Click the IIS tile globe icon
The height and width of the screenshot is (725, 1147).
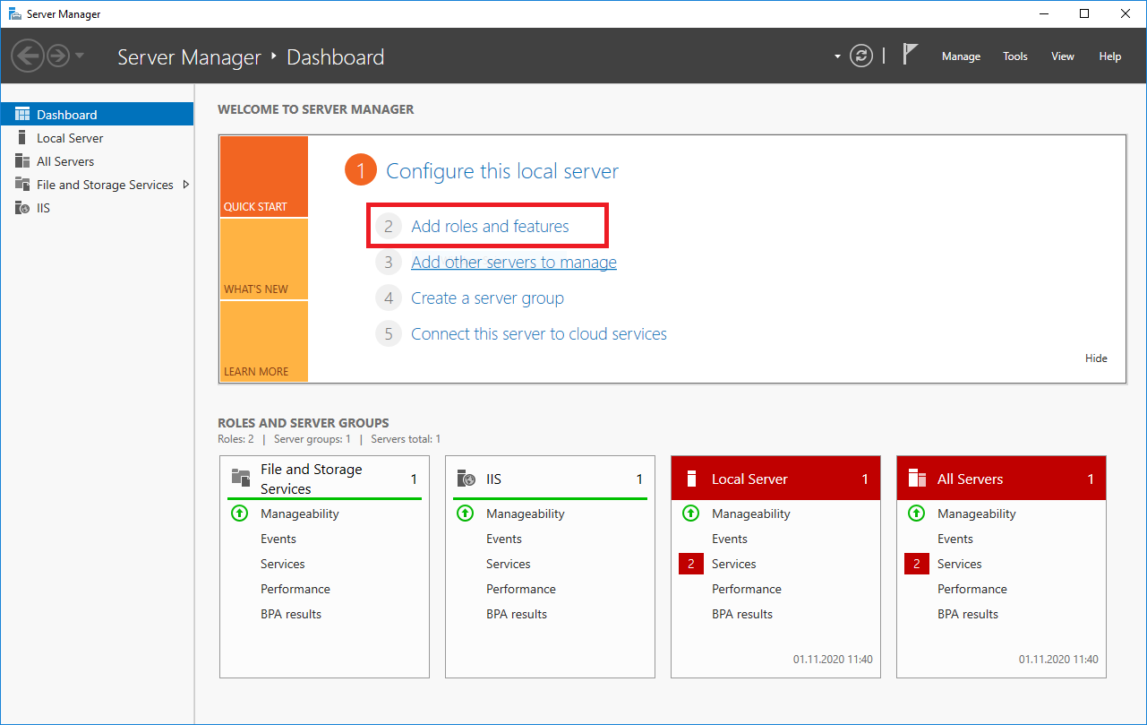[x=466, y=479]
